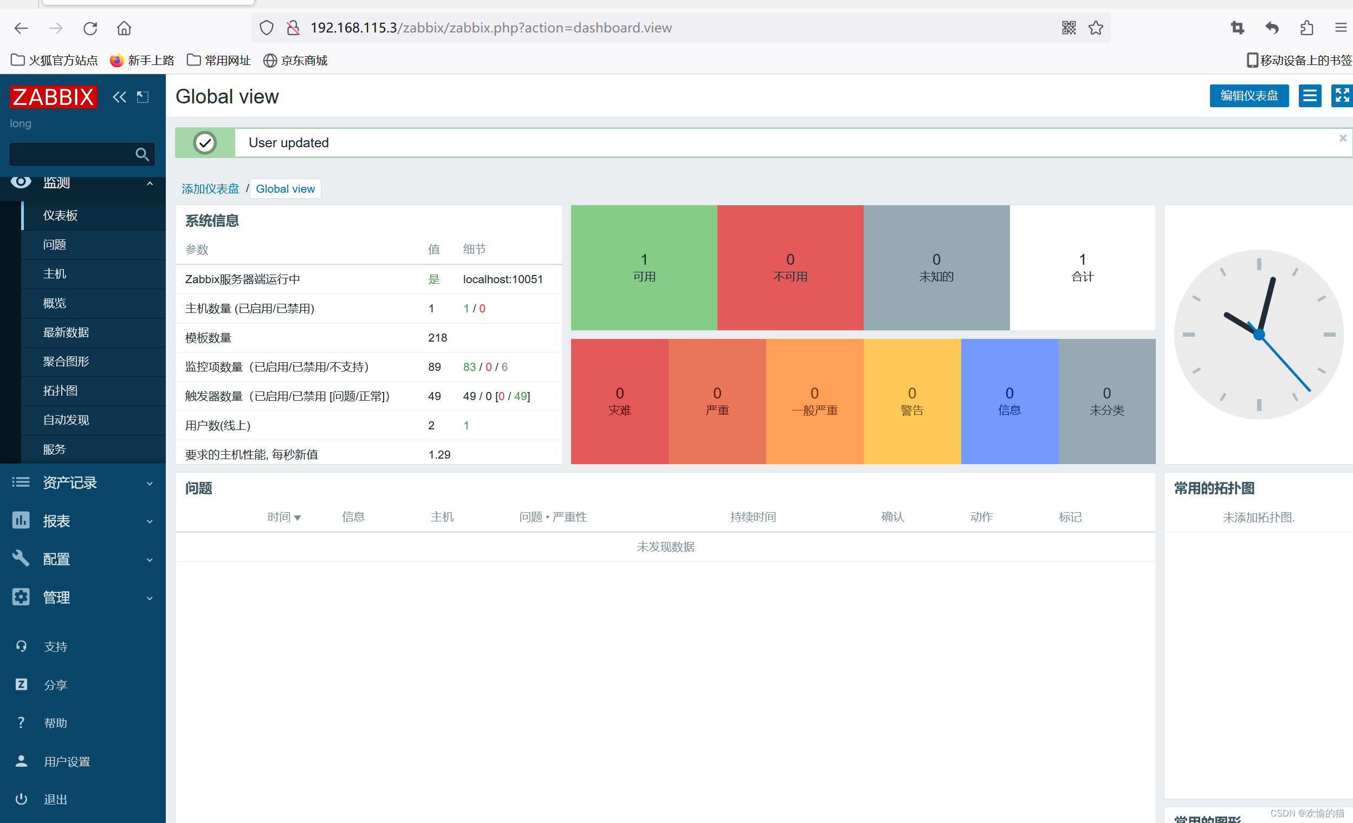The height and width of the screenshot is (823, 1353).
Task: Reload the current page
Action: coord(90,28)
